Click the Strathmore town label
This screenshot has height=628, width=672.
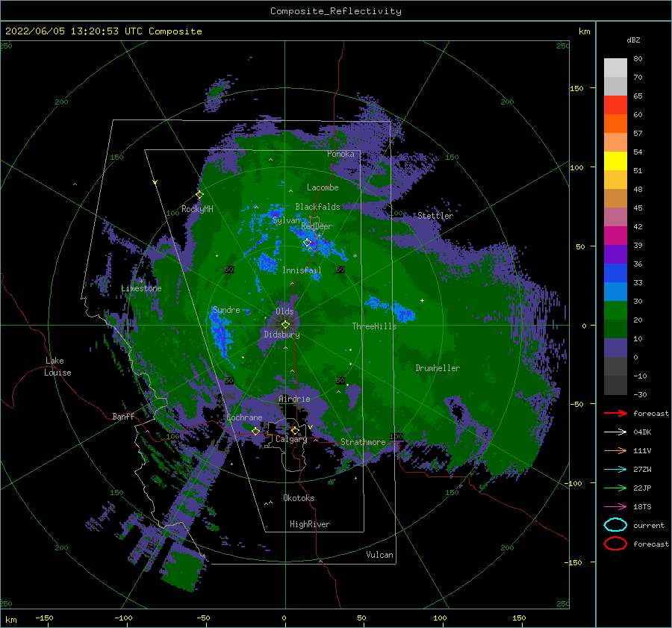click(x=363, y=442)
